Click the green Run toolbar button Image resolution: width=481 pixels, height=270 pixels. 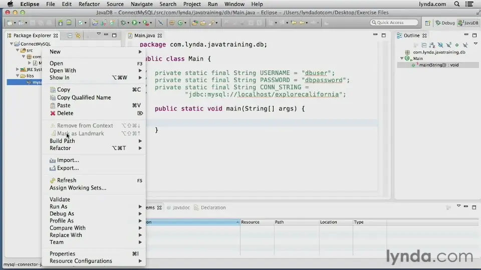tap(134, 22)
